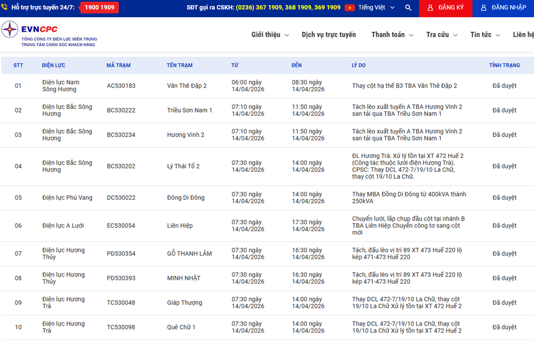Viewport: 534px width, 340px height.
Task: Click the search magnifier icon
Action: click(408, 8)
